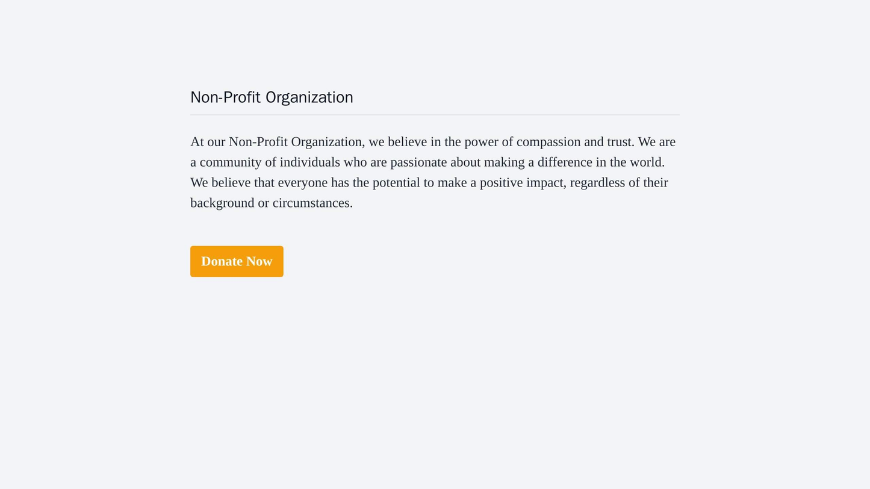Viewport: 870px width, 489px height.
Task: Click the last line ending with 'circumstances.'
Action: [270, 202]
